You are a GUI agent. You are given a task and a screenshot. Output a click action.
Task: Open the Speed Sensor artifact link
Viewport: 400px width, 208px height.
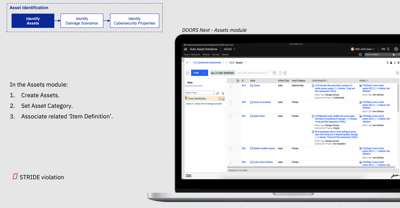pos(259,116)
